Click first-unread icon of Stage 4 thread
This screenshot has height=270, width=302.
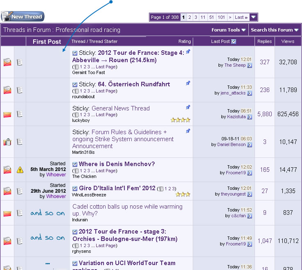75,53
